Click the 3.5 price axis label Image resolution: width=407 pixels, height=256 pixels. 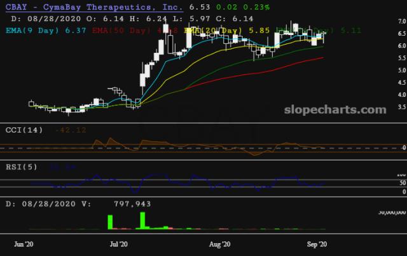pos(402,107)
